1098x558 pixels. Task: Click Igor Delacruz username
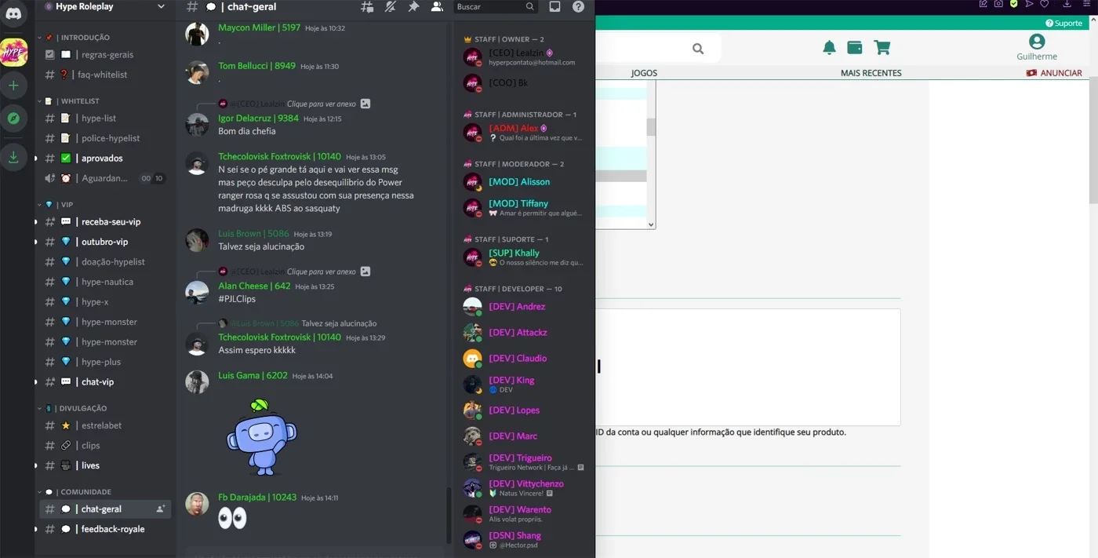click(x=258, y=119)
